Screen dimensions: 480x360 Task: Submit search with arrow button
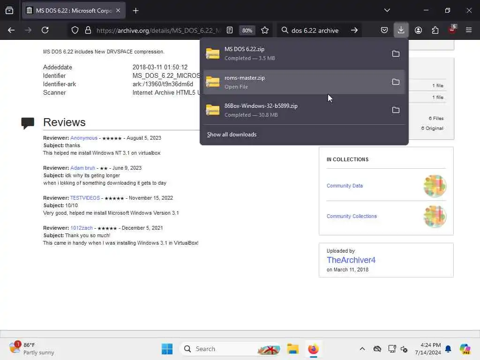pyautogui.click(x=354, y=30)
